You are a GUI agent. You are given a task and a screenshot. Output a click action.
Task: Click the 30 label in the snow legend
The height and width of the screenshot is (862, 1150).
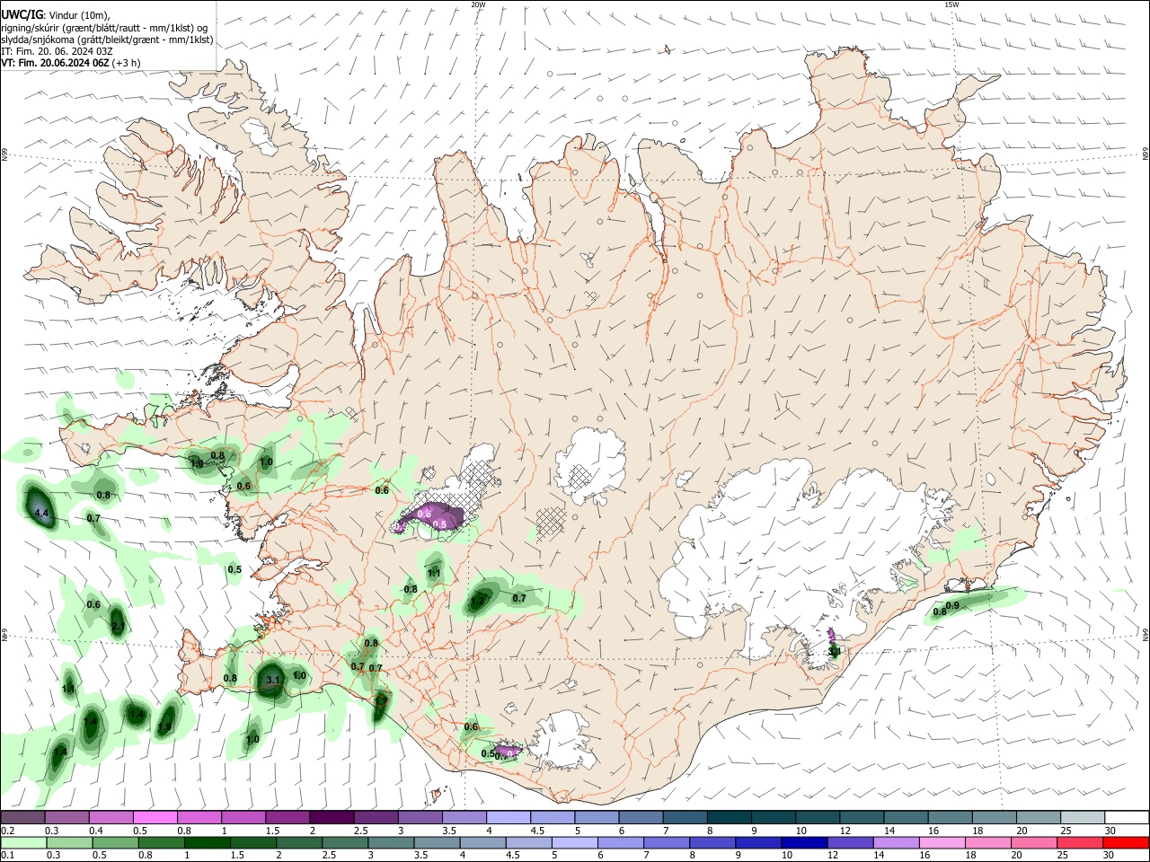click(x=1110, y=831)
